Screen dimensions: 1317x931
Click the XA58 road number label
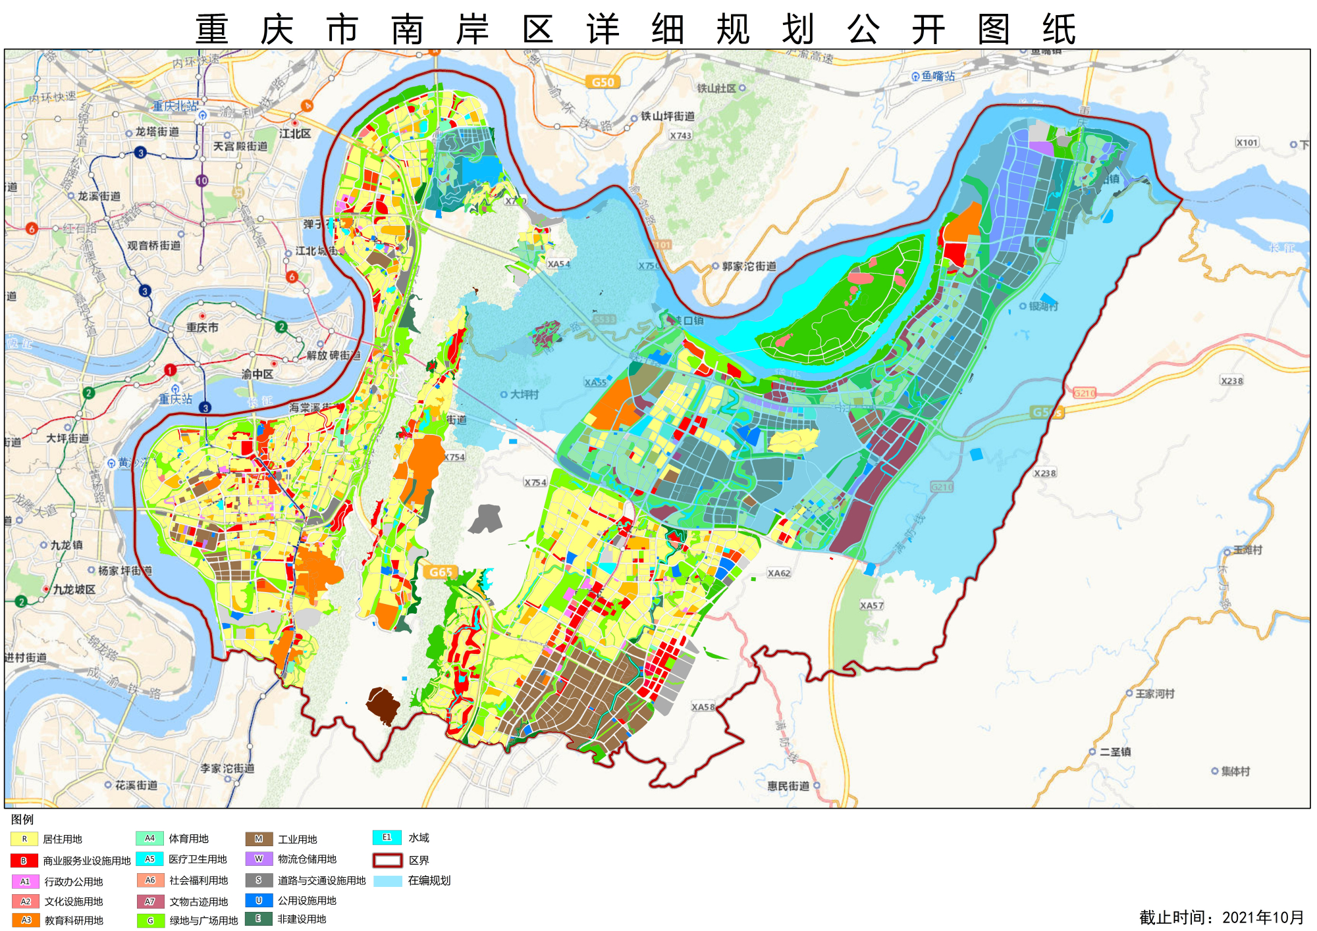(x=703, y=707)
